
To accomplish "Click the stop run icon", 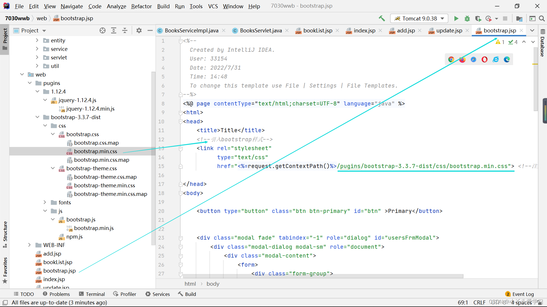I will point(505,18).
